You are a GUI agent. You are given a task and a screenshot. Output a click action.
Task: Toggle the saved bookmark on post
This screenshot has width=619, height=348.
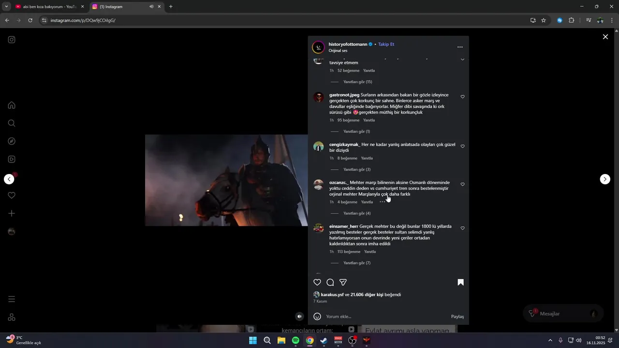(460, 282)
